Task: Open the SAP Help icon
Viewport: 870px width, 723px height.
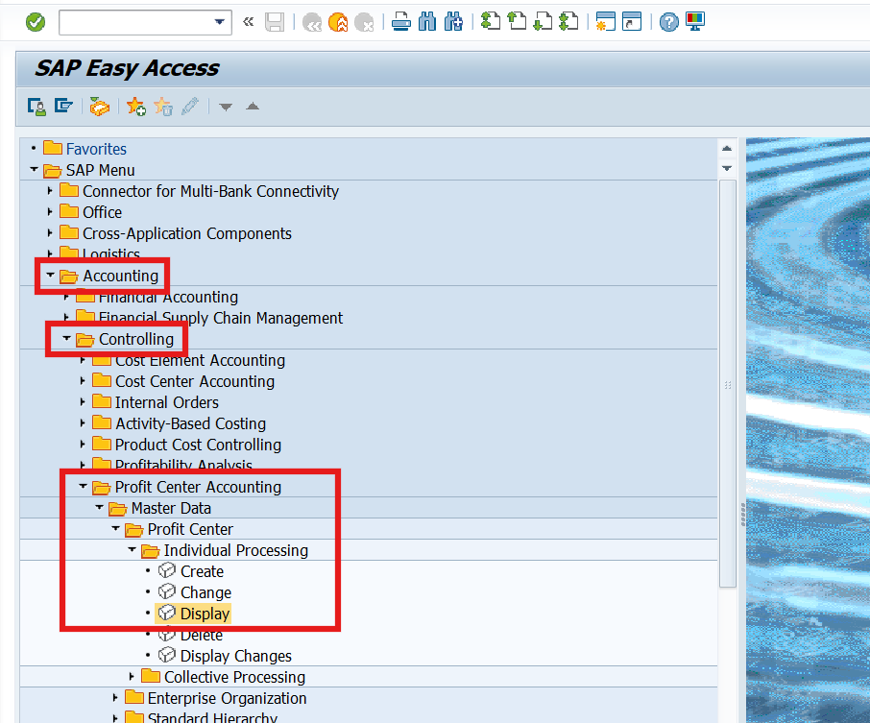Action: click(666, 21)
